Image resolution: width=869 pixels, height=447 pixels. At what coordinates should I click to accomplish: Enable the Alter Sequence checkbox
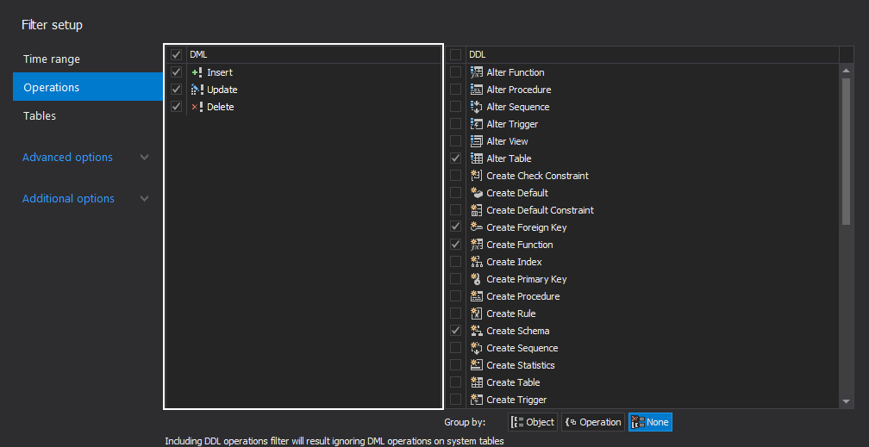pyautogui.click(x=455, y=106)
